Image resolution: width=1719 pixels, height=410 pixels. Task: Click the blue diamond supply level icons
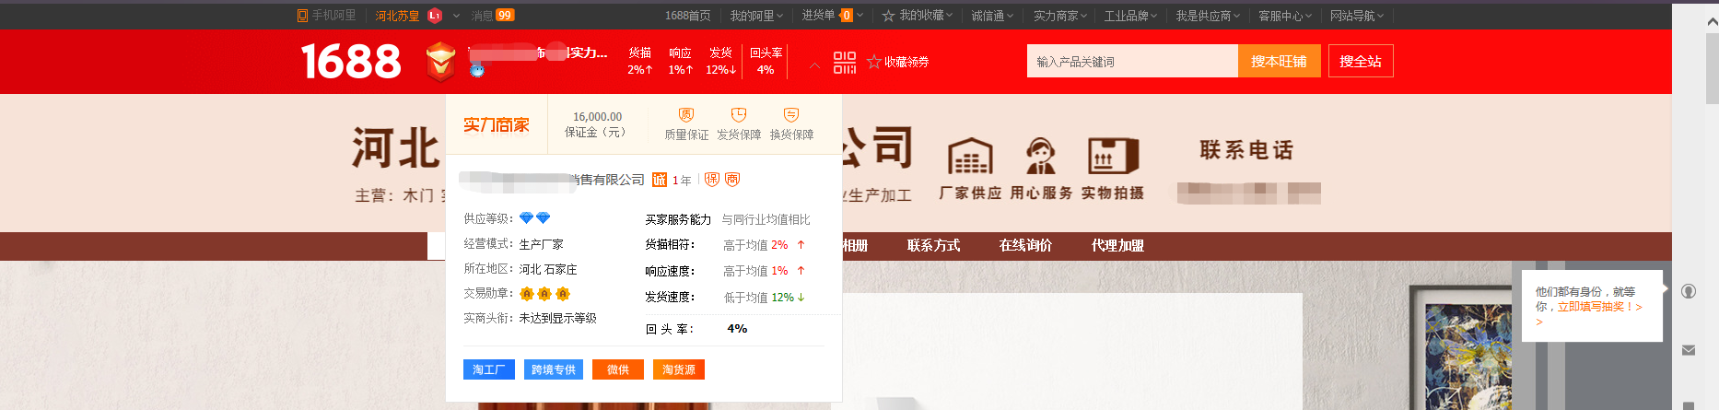534,218
